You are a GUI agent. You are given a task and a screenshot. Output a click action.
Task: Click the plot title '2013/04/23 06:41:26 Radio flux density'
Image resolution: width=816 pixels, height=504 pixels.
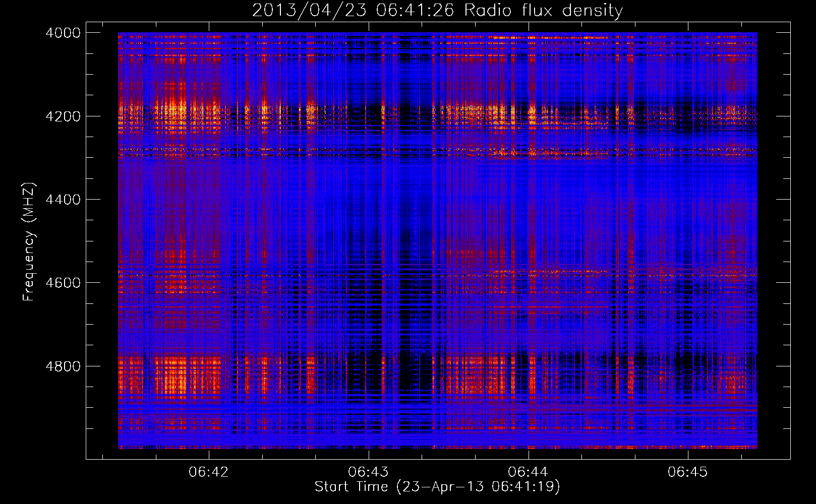tap(437, 10)
